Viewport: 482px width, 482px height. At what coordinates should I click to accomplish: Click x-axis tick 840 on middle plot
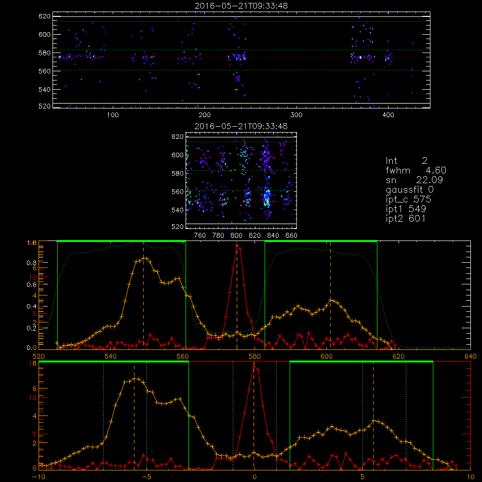click(273, 236)
